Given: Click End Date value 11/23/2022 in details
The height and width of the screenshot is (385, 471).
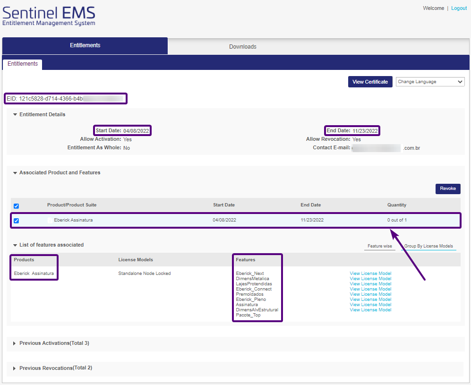Looking at the screenshot, I should pyautogui.click(x=365, y=131).
